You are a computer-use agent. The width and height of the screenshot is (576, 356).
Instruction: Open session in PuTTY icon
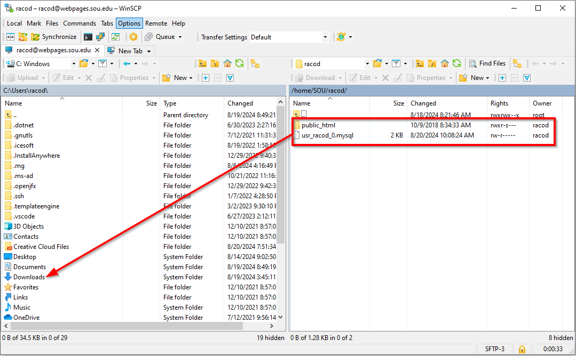pyautogui.click(x=100, y=37)
